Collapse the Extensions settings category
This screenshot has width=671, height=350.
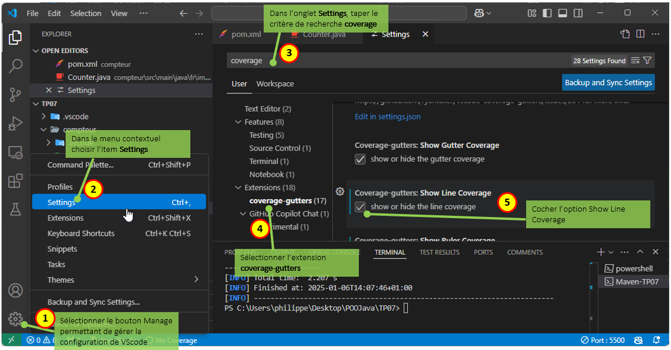pyautogui.click(x=238, y=187)
